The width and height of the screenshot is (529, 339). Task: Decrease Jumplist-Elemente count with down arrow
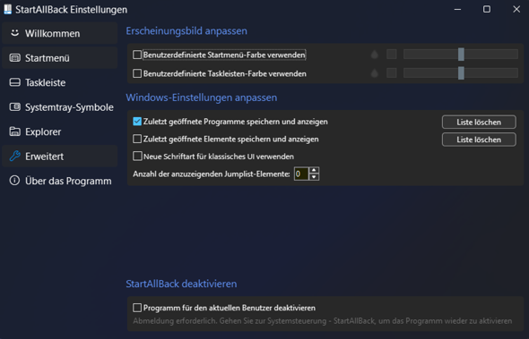click(314, 177)
